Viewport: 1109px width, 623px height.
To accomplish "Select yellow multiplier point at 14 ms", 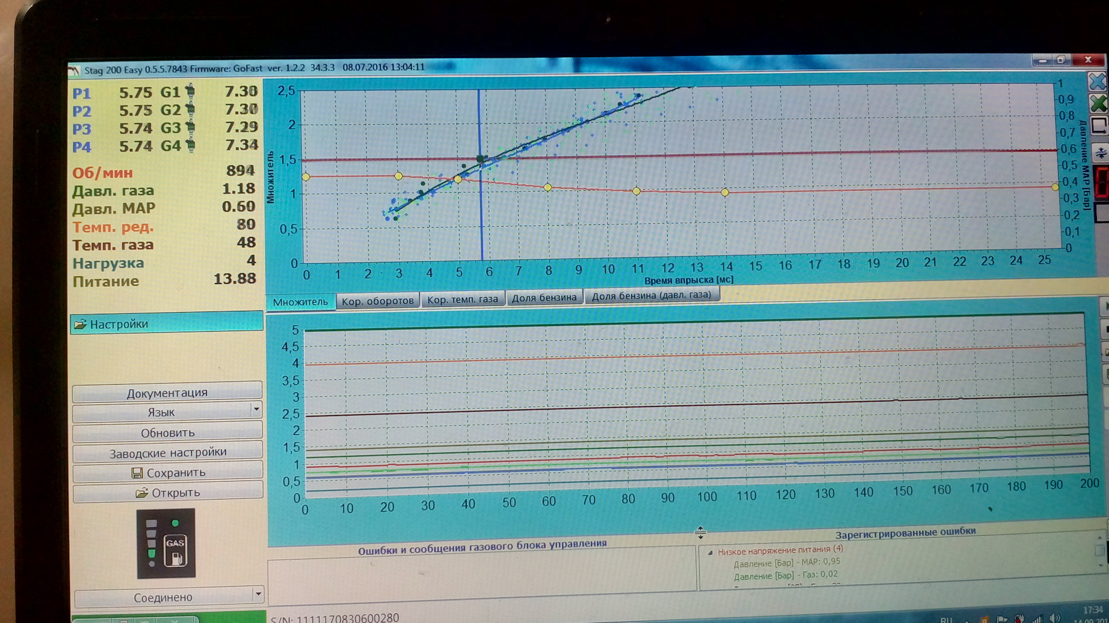I will coord(725,192).
